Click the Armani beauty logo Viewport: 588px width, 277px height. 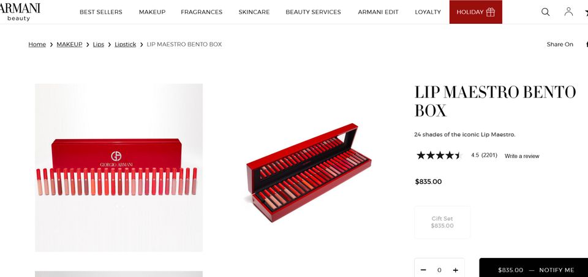pos(19,12)
